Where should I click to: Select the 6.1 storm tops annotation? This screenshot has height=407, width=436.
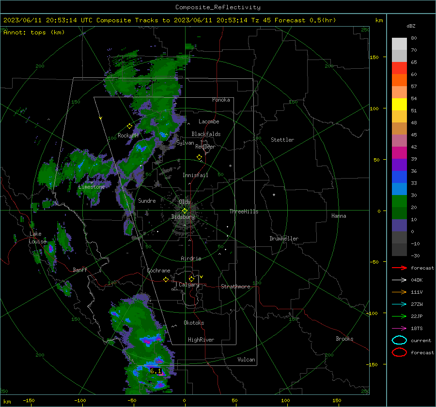(156, 371)
